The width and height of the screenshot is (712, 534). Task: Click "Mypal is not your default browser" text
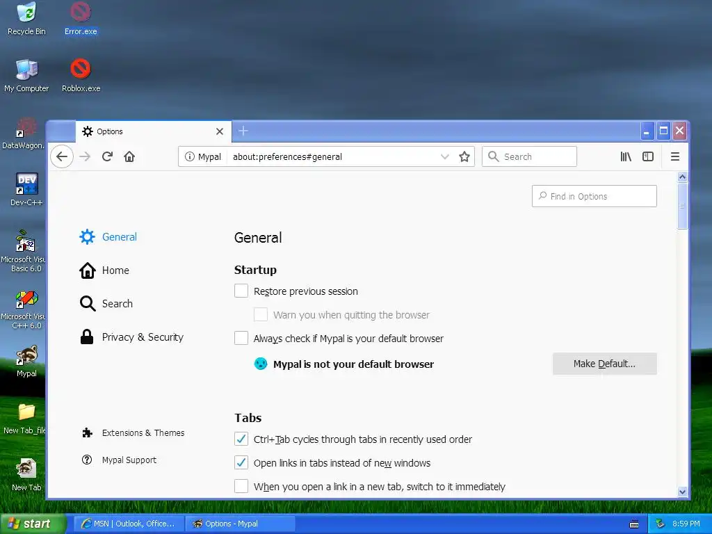click(x=353, y=364)
